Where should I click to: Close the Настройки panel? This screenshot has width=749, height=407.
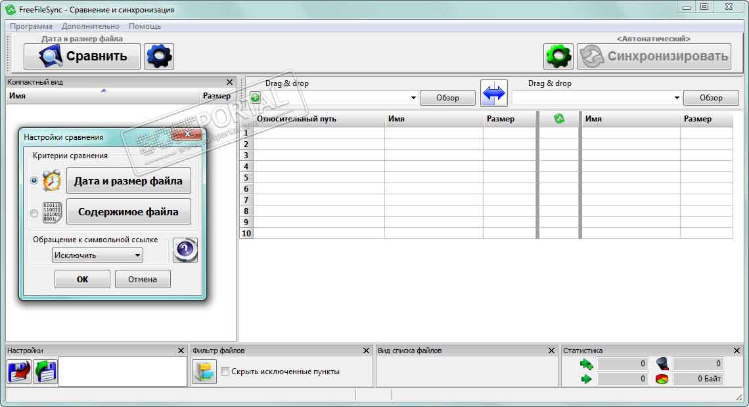[x=181, y=351]
